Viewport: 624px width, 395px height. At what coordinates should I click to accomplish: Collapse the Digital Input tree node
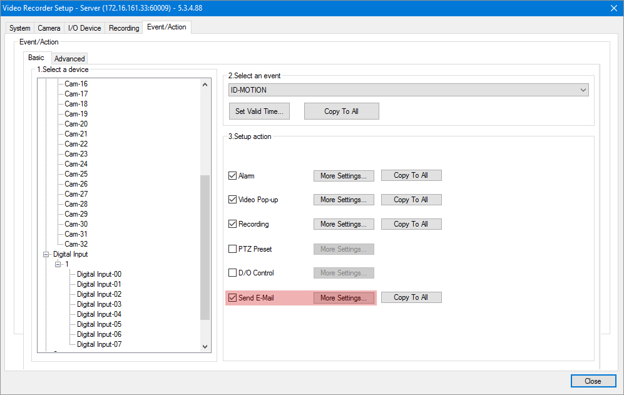(46, 254)
